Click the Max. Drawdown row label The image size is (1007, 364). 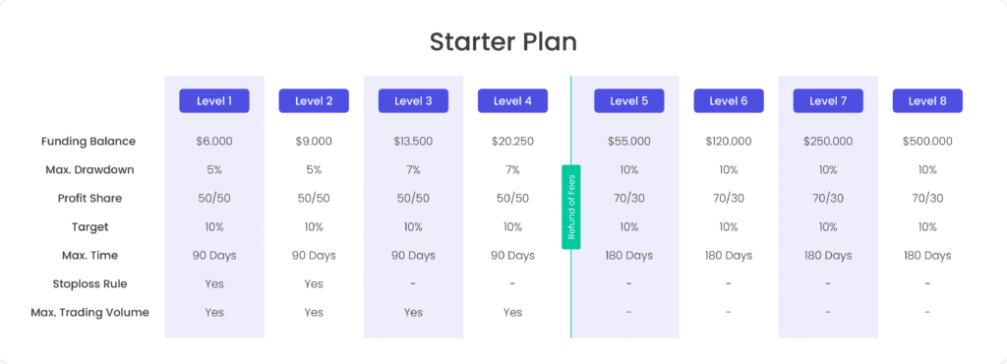tap(89, 170)
